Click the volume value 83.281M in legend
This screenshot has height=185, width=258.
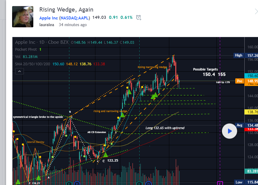point(30,57)
